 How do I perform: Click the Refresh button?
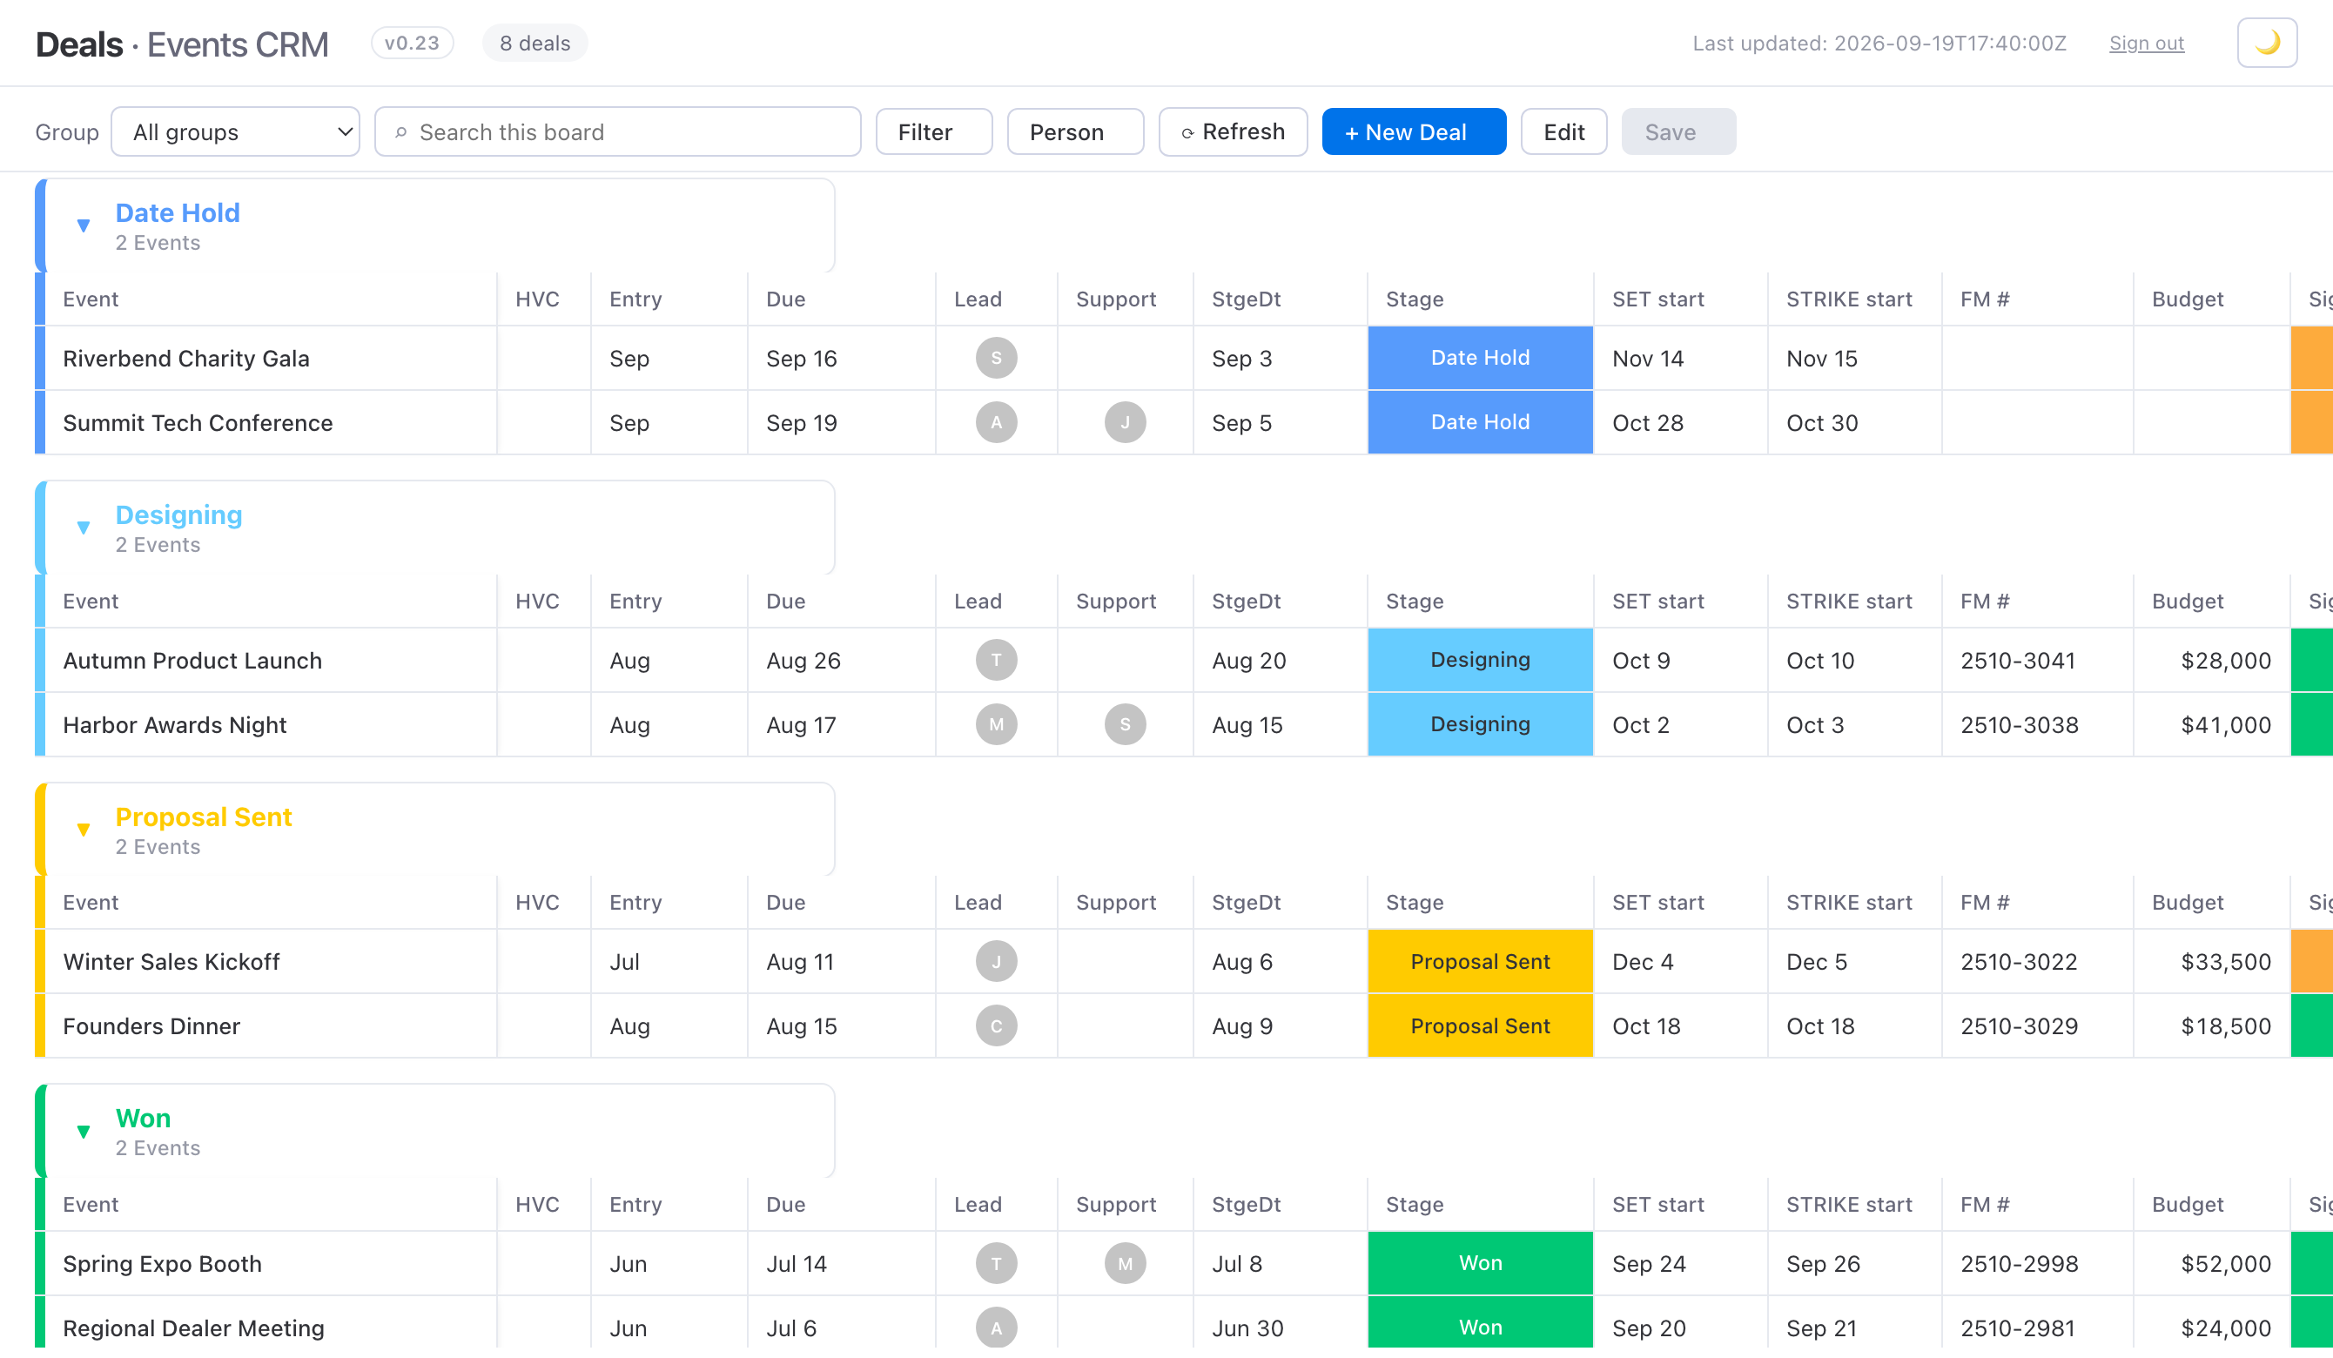click(1234, 132)
